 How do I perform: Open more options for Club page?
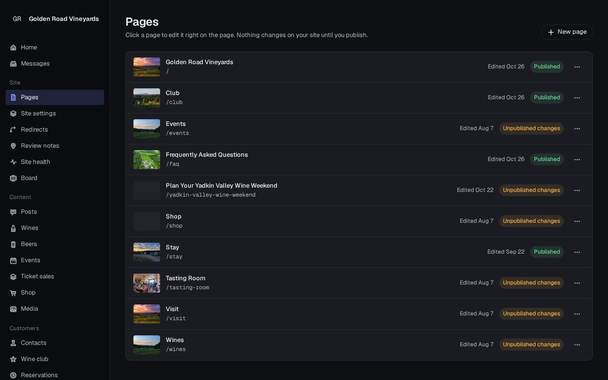[x=577, y=98]
